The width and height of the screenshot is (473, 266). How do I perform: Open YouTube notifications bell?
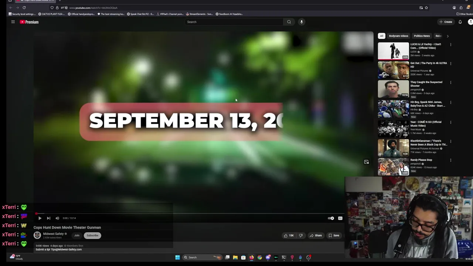pyautogui.click(x=460, y=22)
